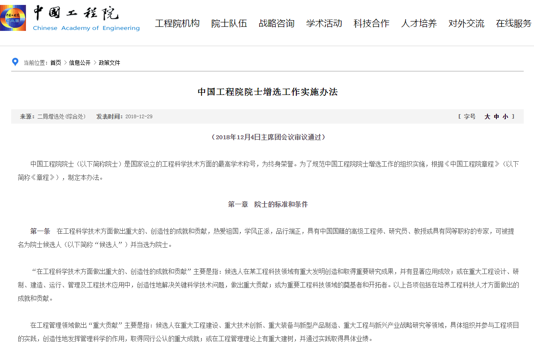534x352 pixels.
Task: Click the article title 中国工程院院士增选工作实施办法
Action: [x=267, y=92]
